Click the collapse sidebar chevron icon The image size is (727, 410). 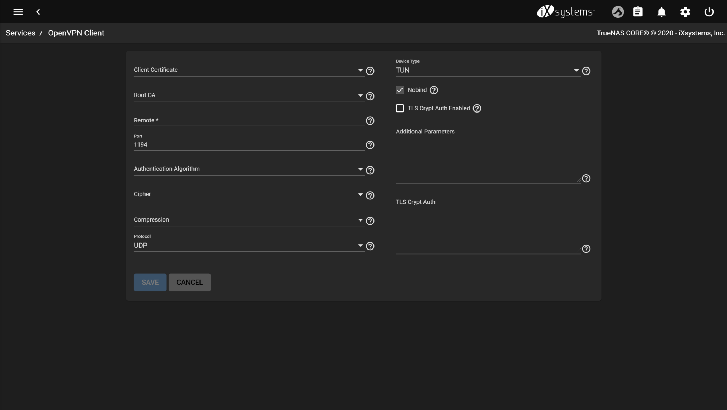click(x=38, y=12)
